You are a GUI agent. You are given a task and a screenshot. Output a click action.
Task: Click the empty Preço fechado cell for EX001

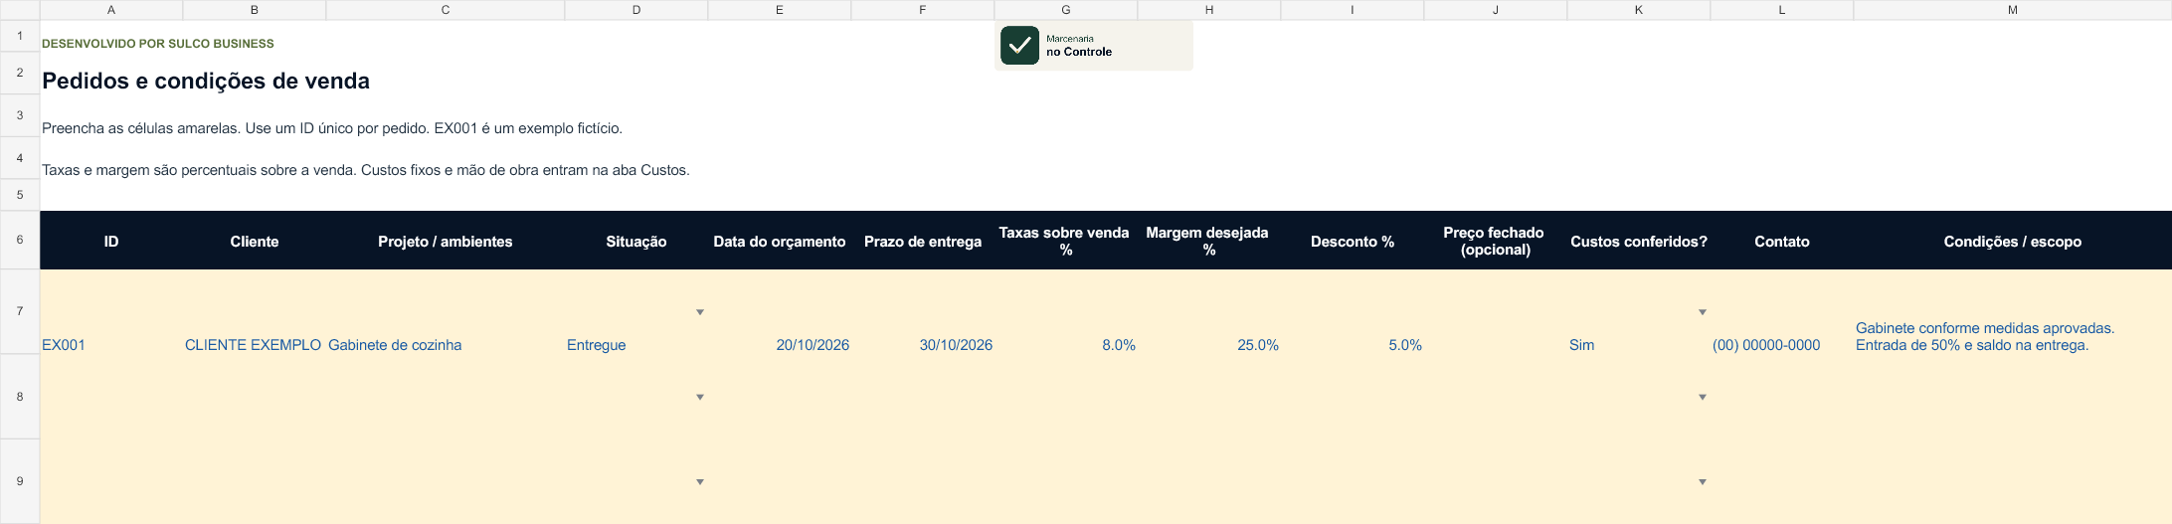click(x=1496, y=312)
